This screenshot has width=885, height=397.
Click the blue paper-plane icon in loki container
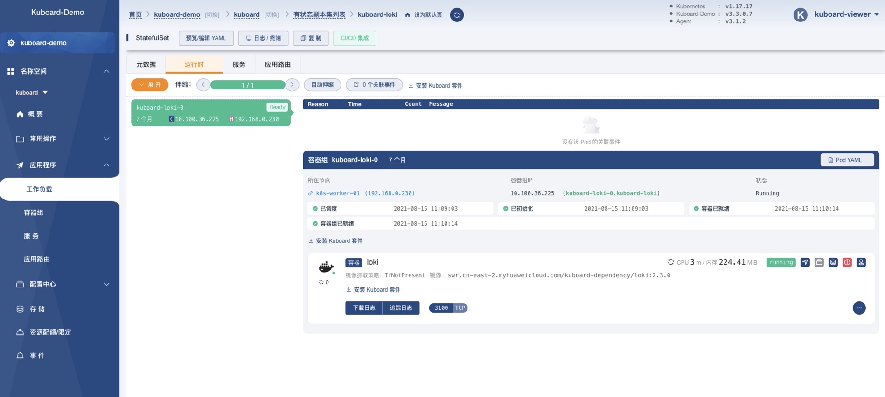[x=805, y=262]
